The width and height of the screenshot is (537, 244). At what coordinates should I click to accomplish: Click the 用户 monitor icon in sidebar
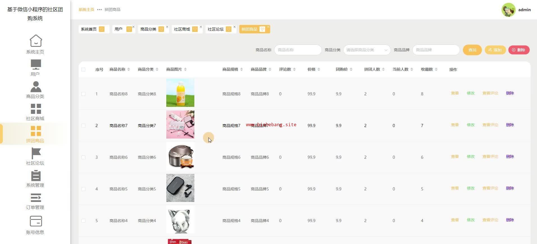click(36, 65)
